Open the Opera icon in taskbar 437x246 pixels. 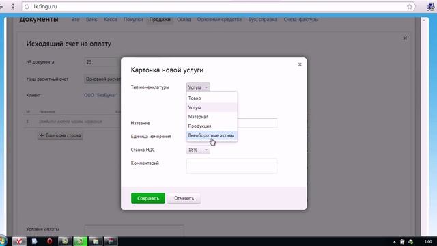point(50,241)
